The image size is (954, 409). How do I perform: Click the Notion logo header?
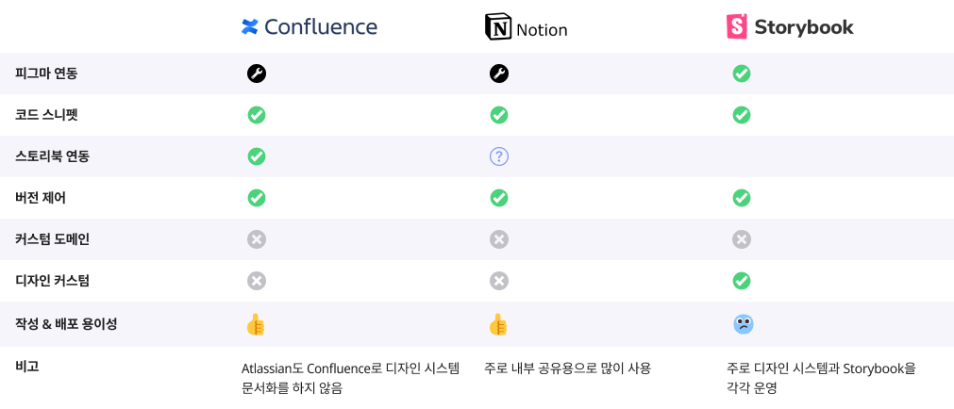coord(526,27)
